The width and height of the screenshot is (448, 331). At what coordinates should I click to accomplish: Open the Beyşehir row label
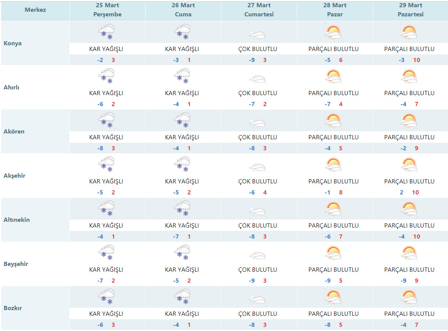[16, 264]
